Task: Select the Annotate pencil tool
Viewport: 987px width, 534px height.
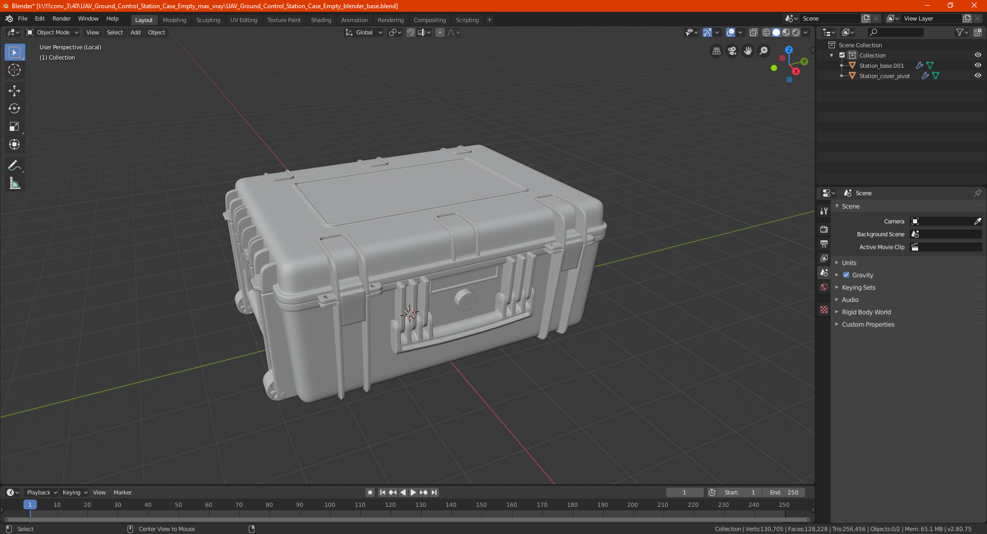Action: pos(14,165)
